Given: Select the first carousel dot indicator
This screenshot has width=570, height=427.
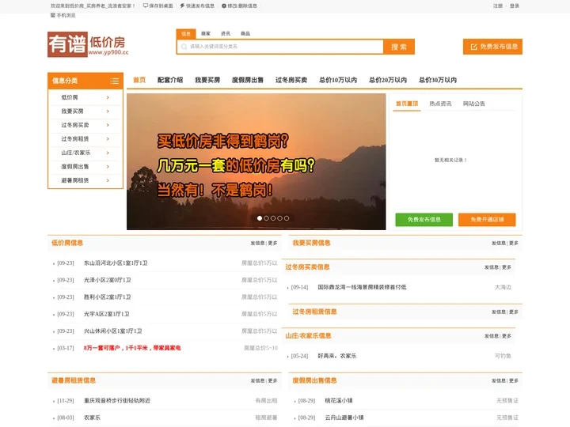Looking at the screenshot, I should (x=259, y=218).
